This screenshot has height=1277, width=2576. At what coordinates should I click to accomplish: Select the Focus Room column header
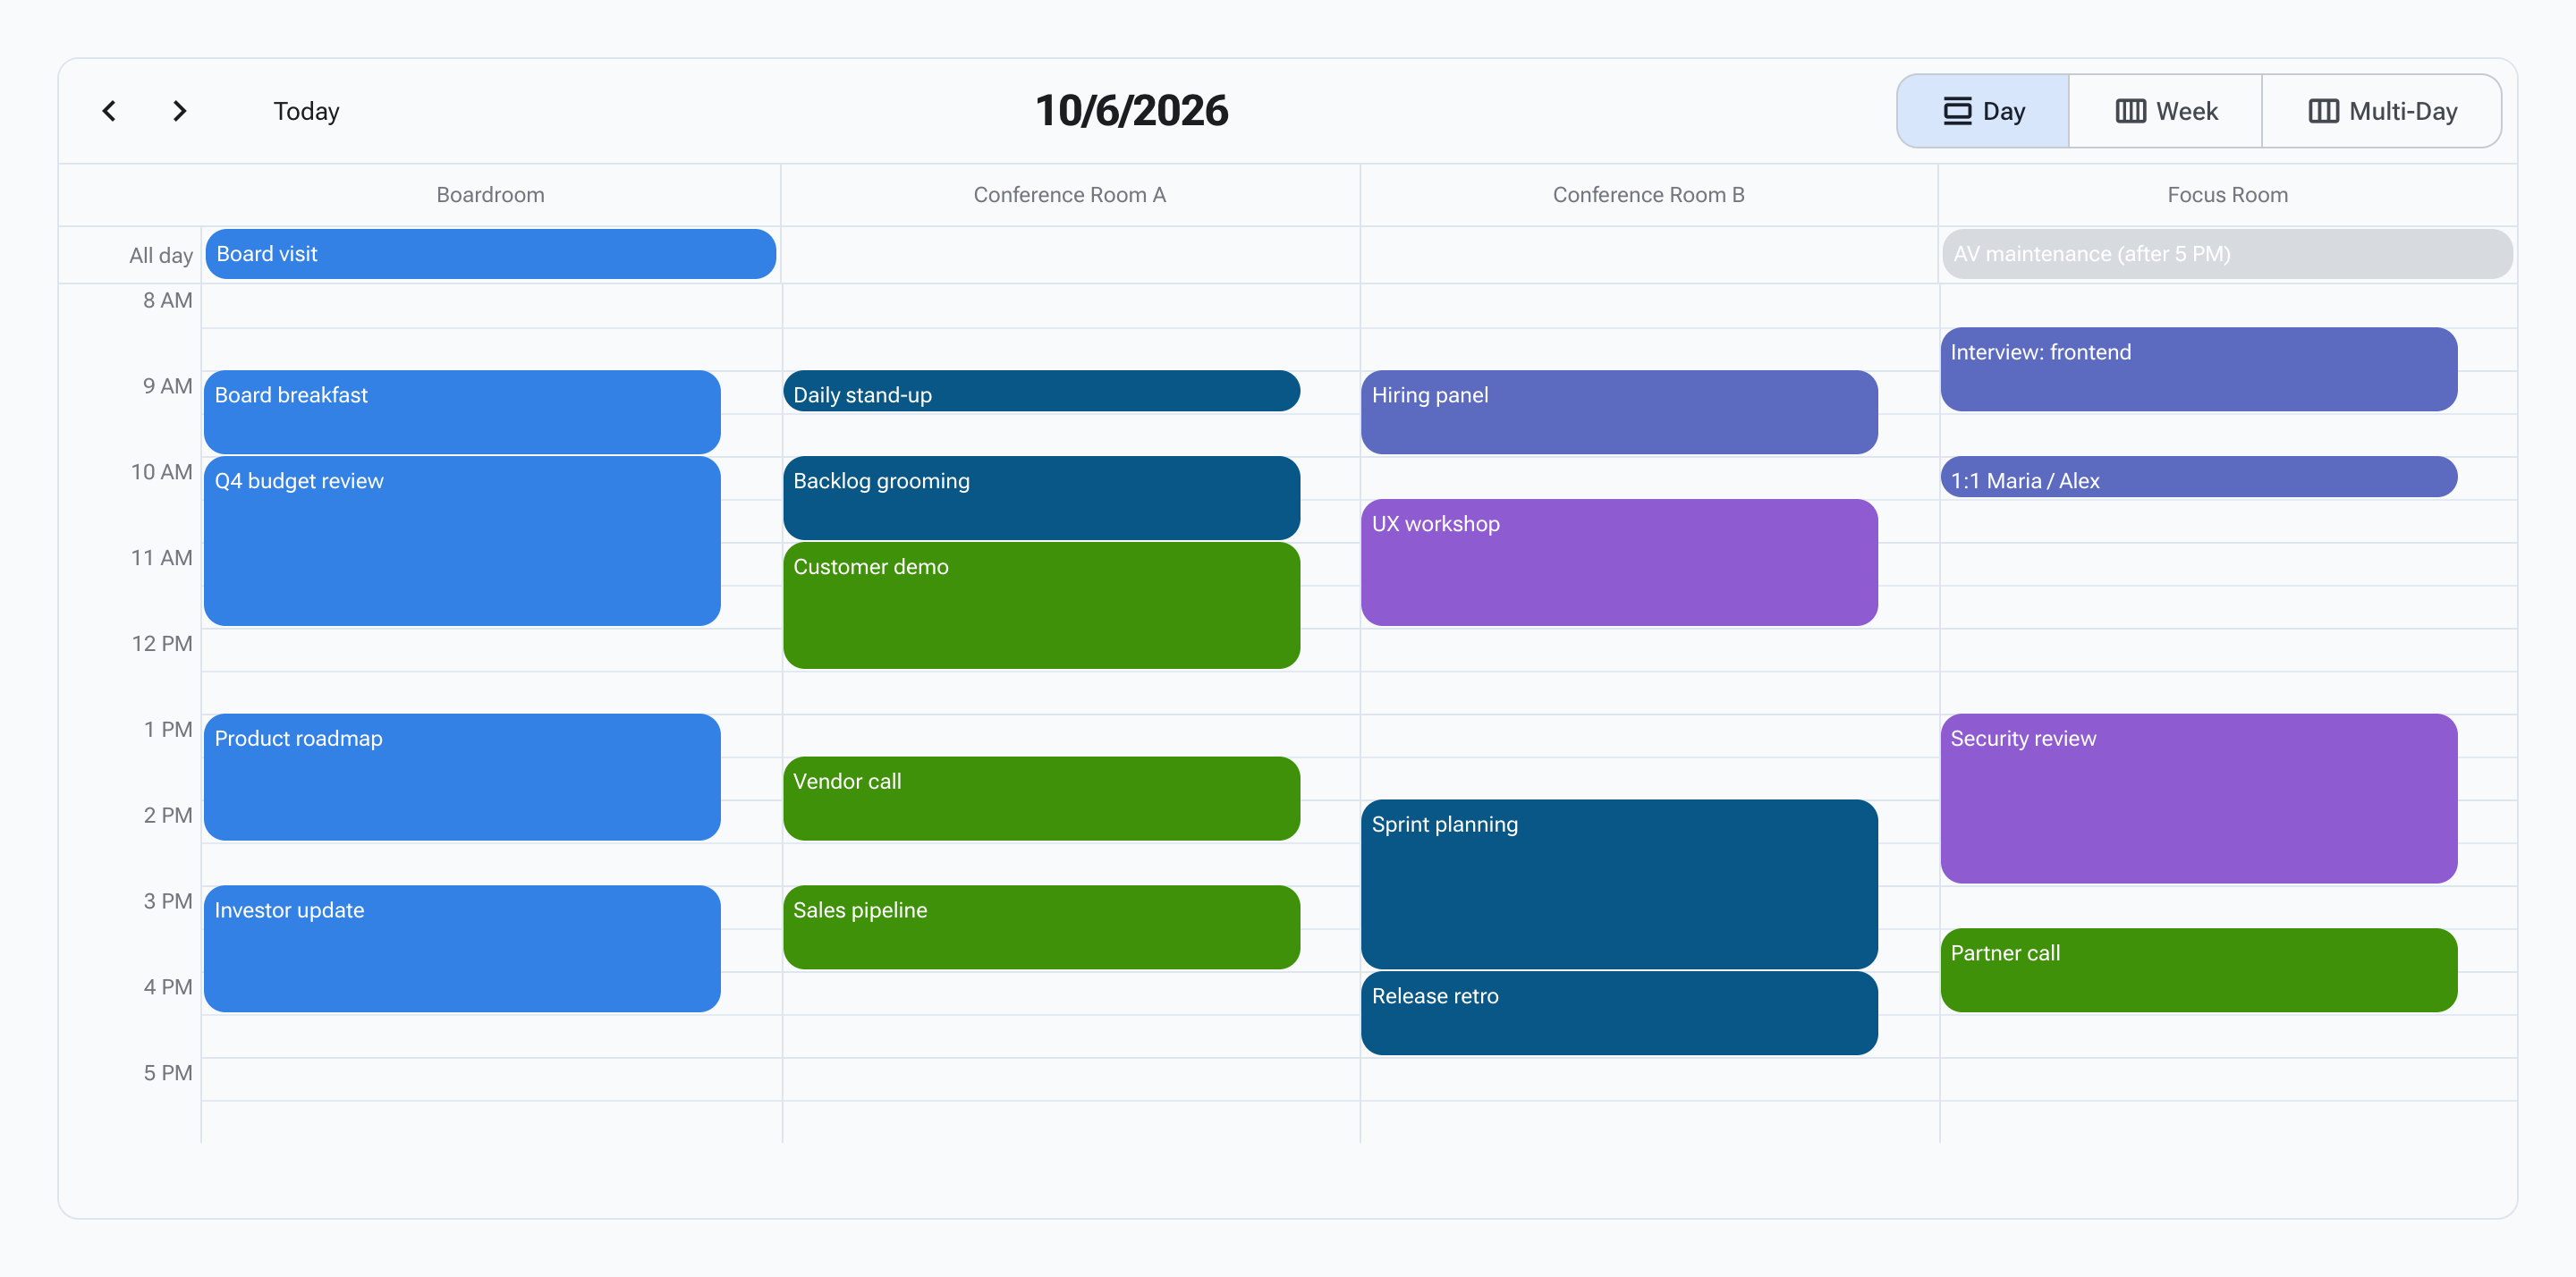point(2227,195)
